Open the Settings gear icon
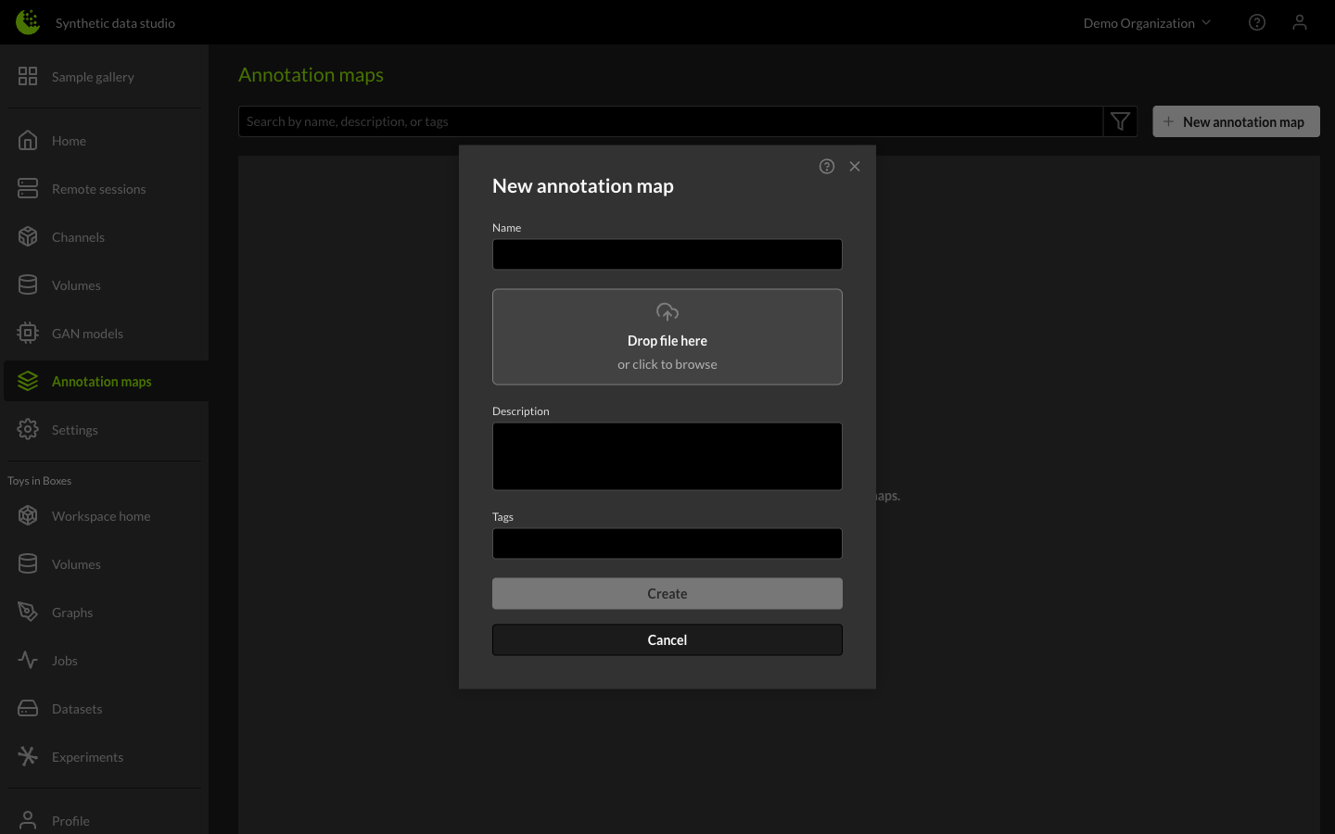Screen dimensions: 1335x834 [x=28, y=429]
